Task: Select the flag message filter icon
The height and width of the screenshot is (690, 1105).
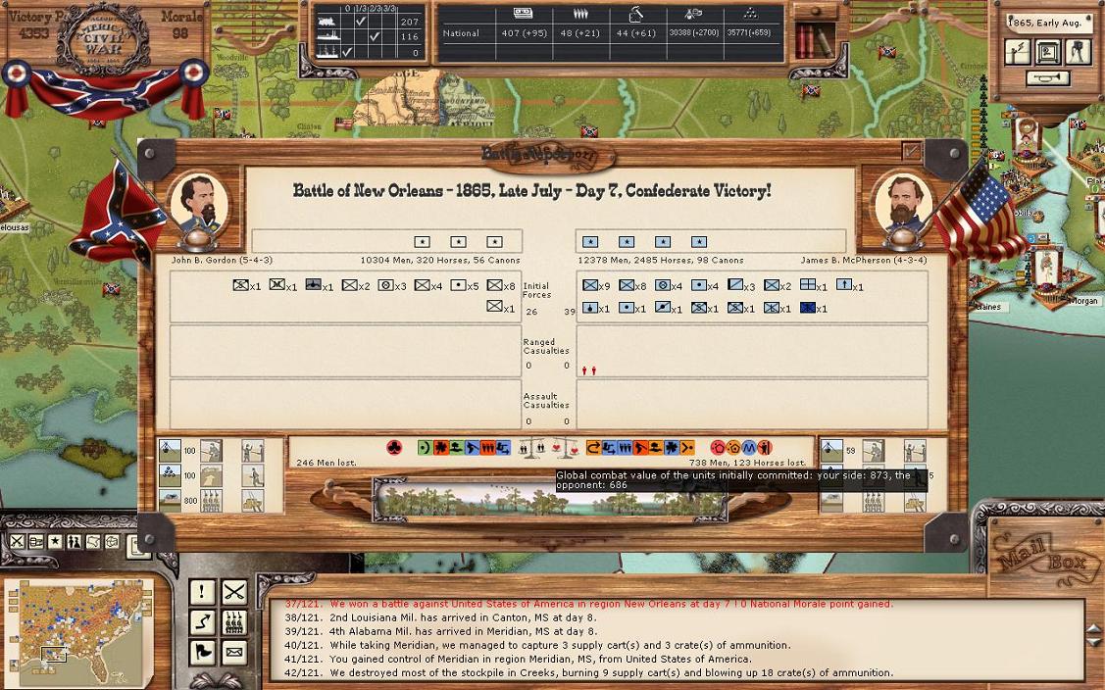Action: 202,651
